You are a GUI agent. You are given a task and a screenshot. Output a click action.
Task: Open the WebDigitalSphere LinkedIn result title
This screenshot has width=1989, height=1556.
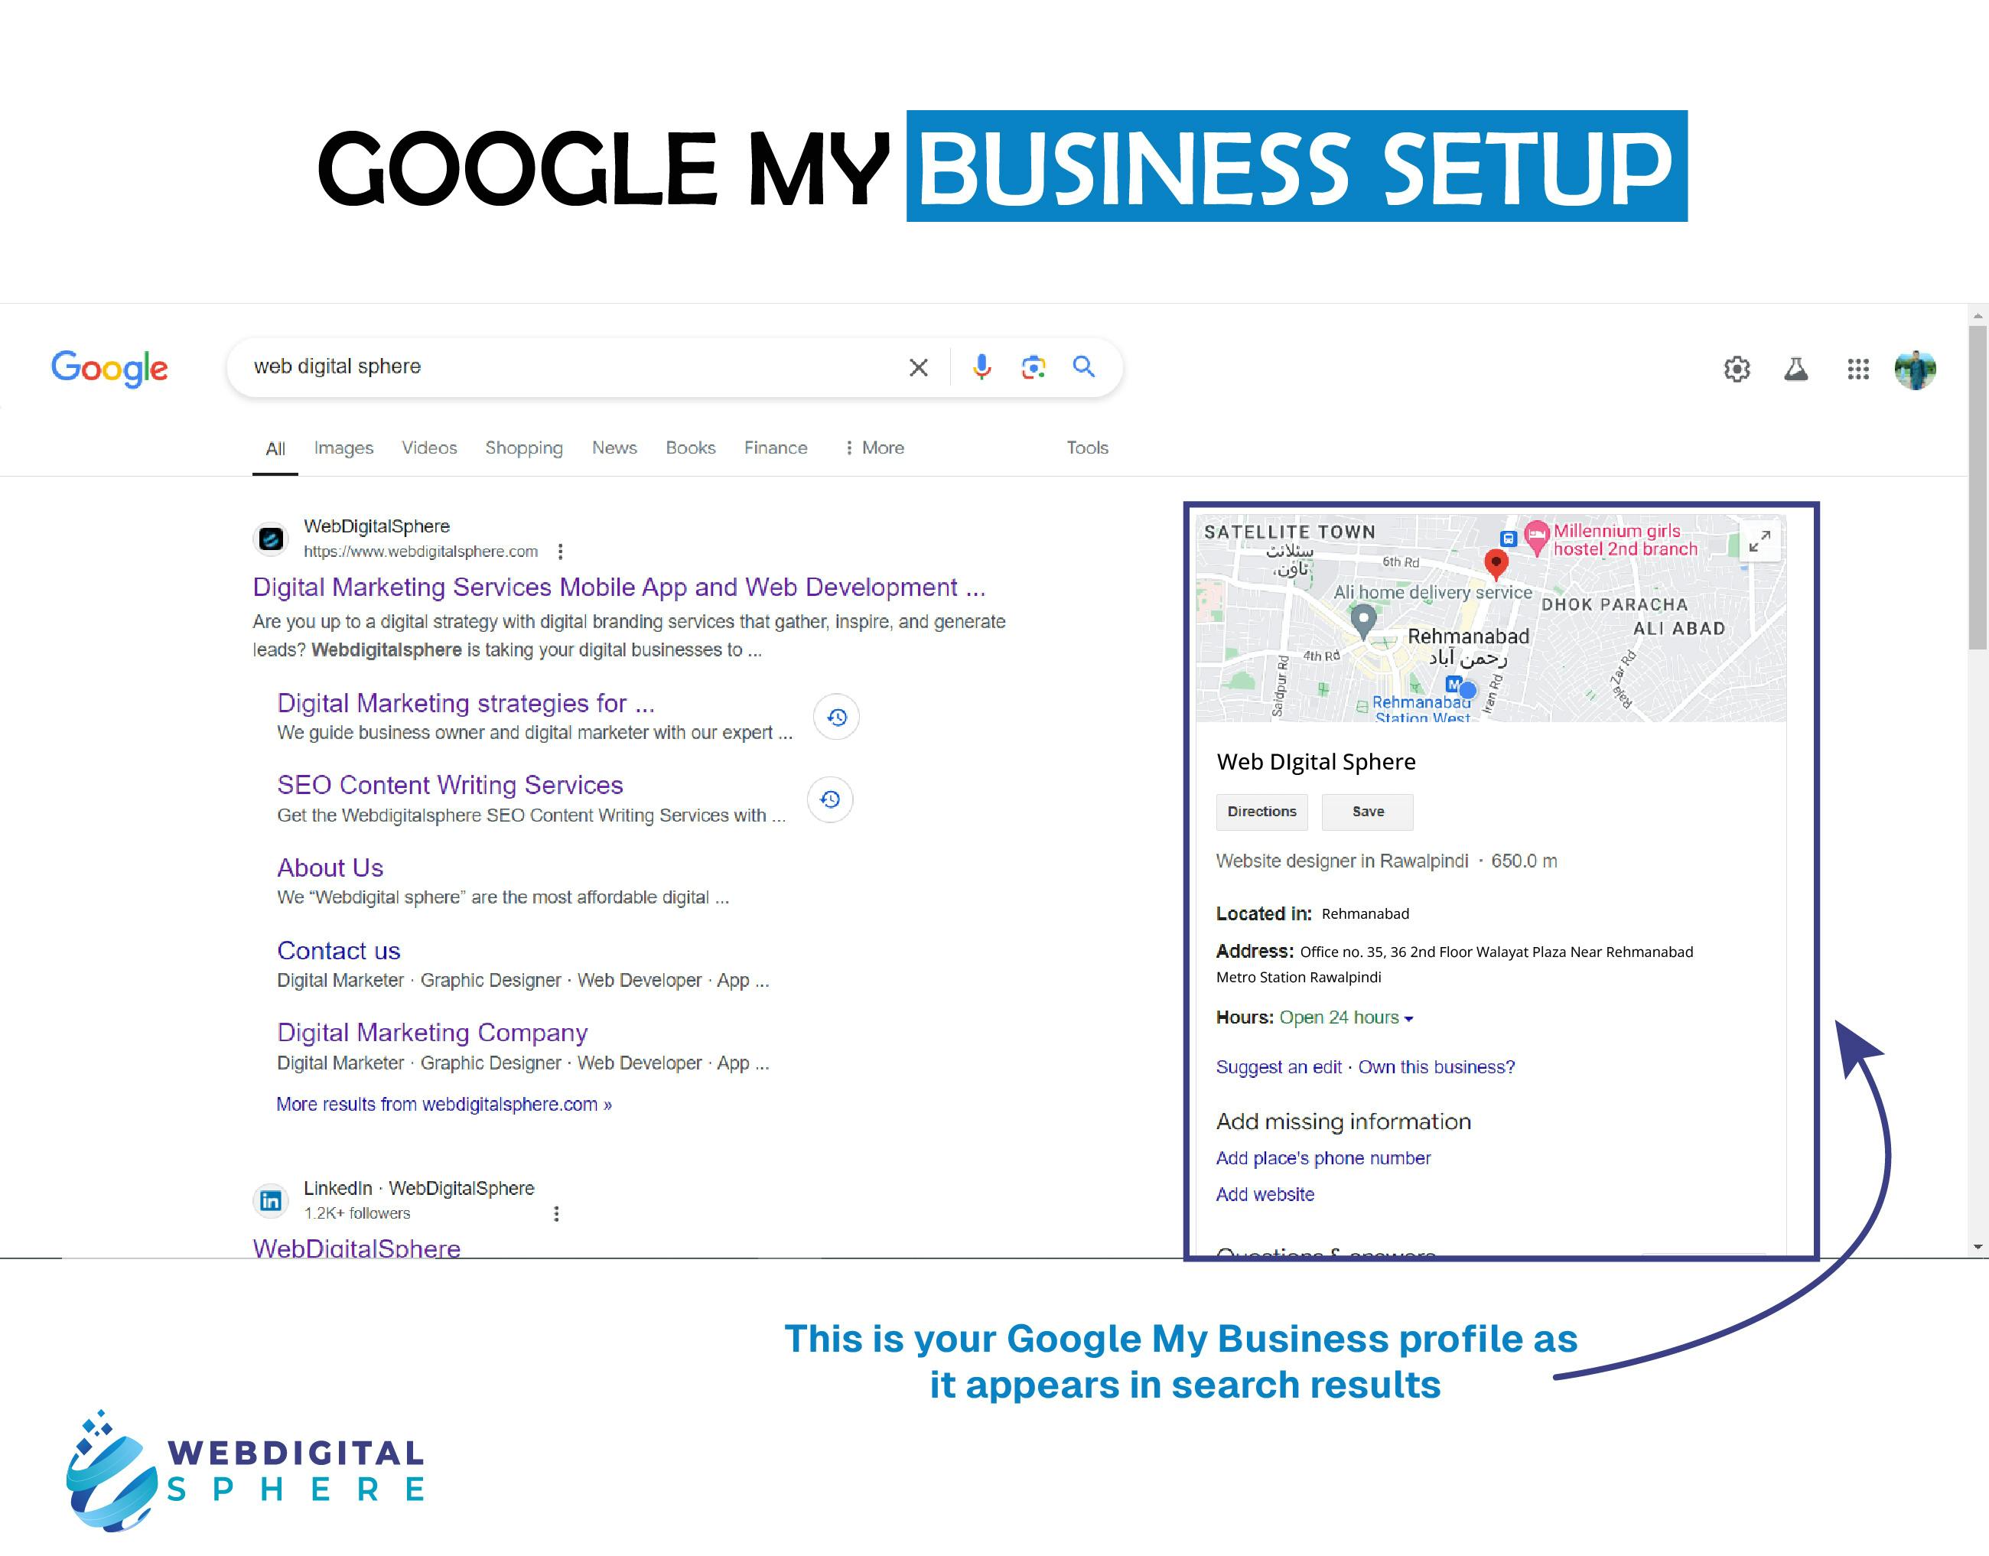(x=356, y=1247)
